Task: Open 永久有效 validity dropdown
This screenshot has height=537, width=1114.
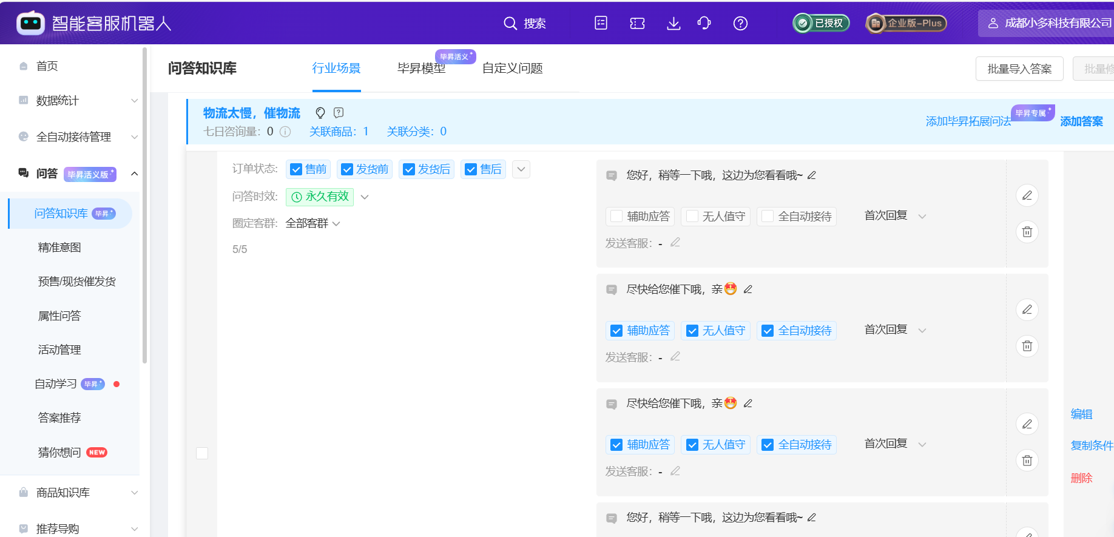Action: point(365,197)
